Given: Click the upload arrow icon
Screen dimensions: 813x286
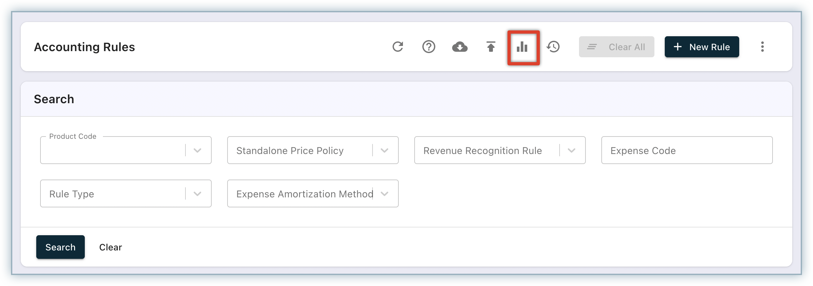Looking at the screenshot, I should [491, 47].
